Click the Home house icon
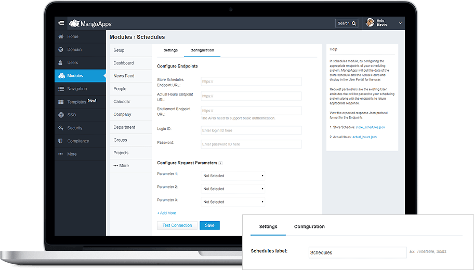 (61, 36)
